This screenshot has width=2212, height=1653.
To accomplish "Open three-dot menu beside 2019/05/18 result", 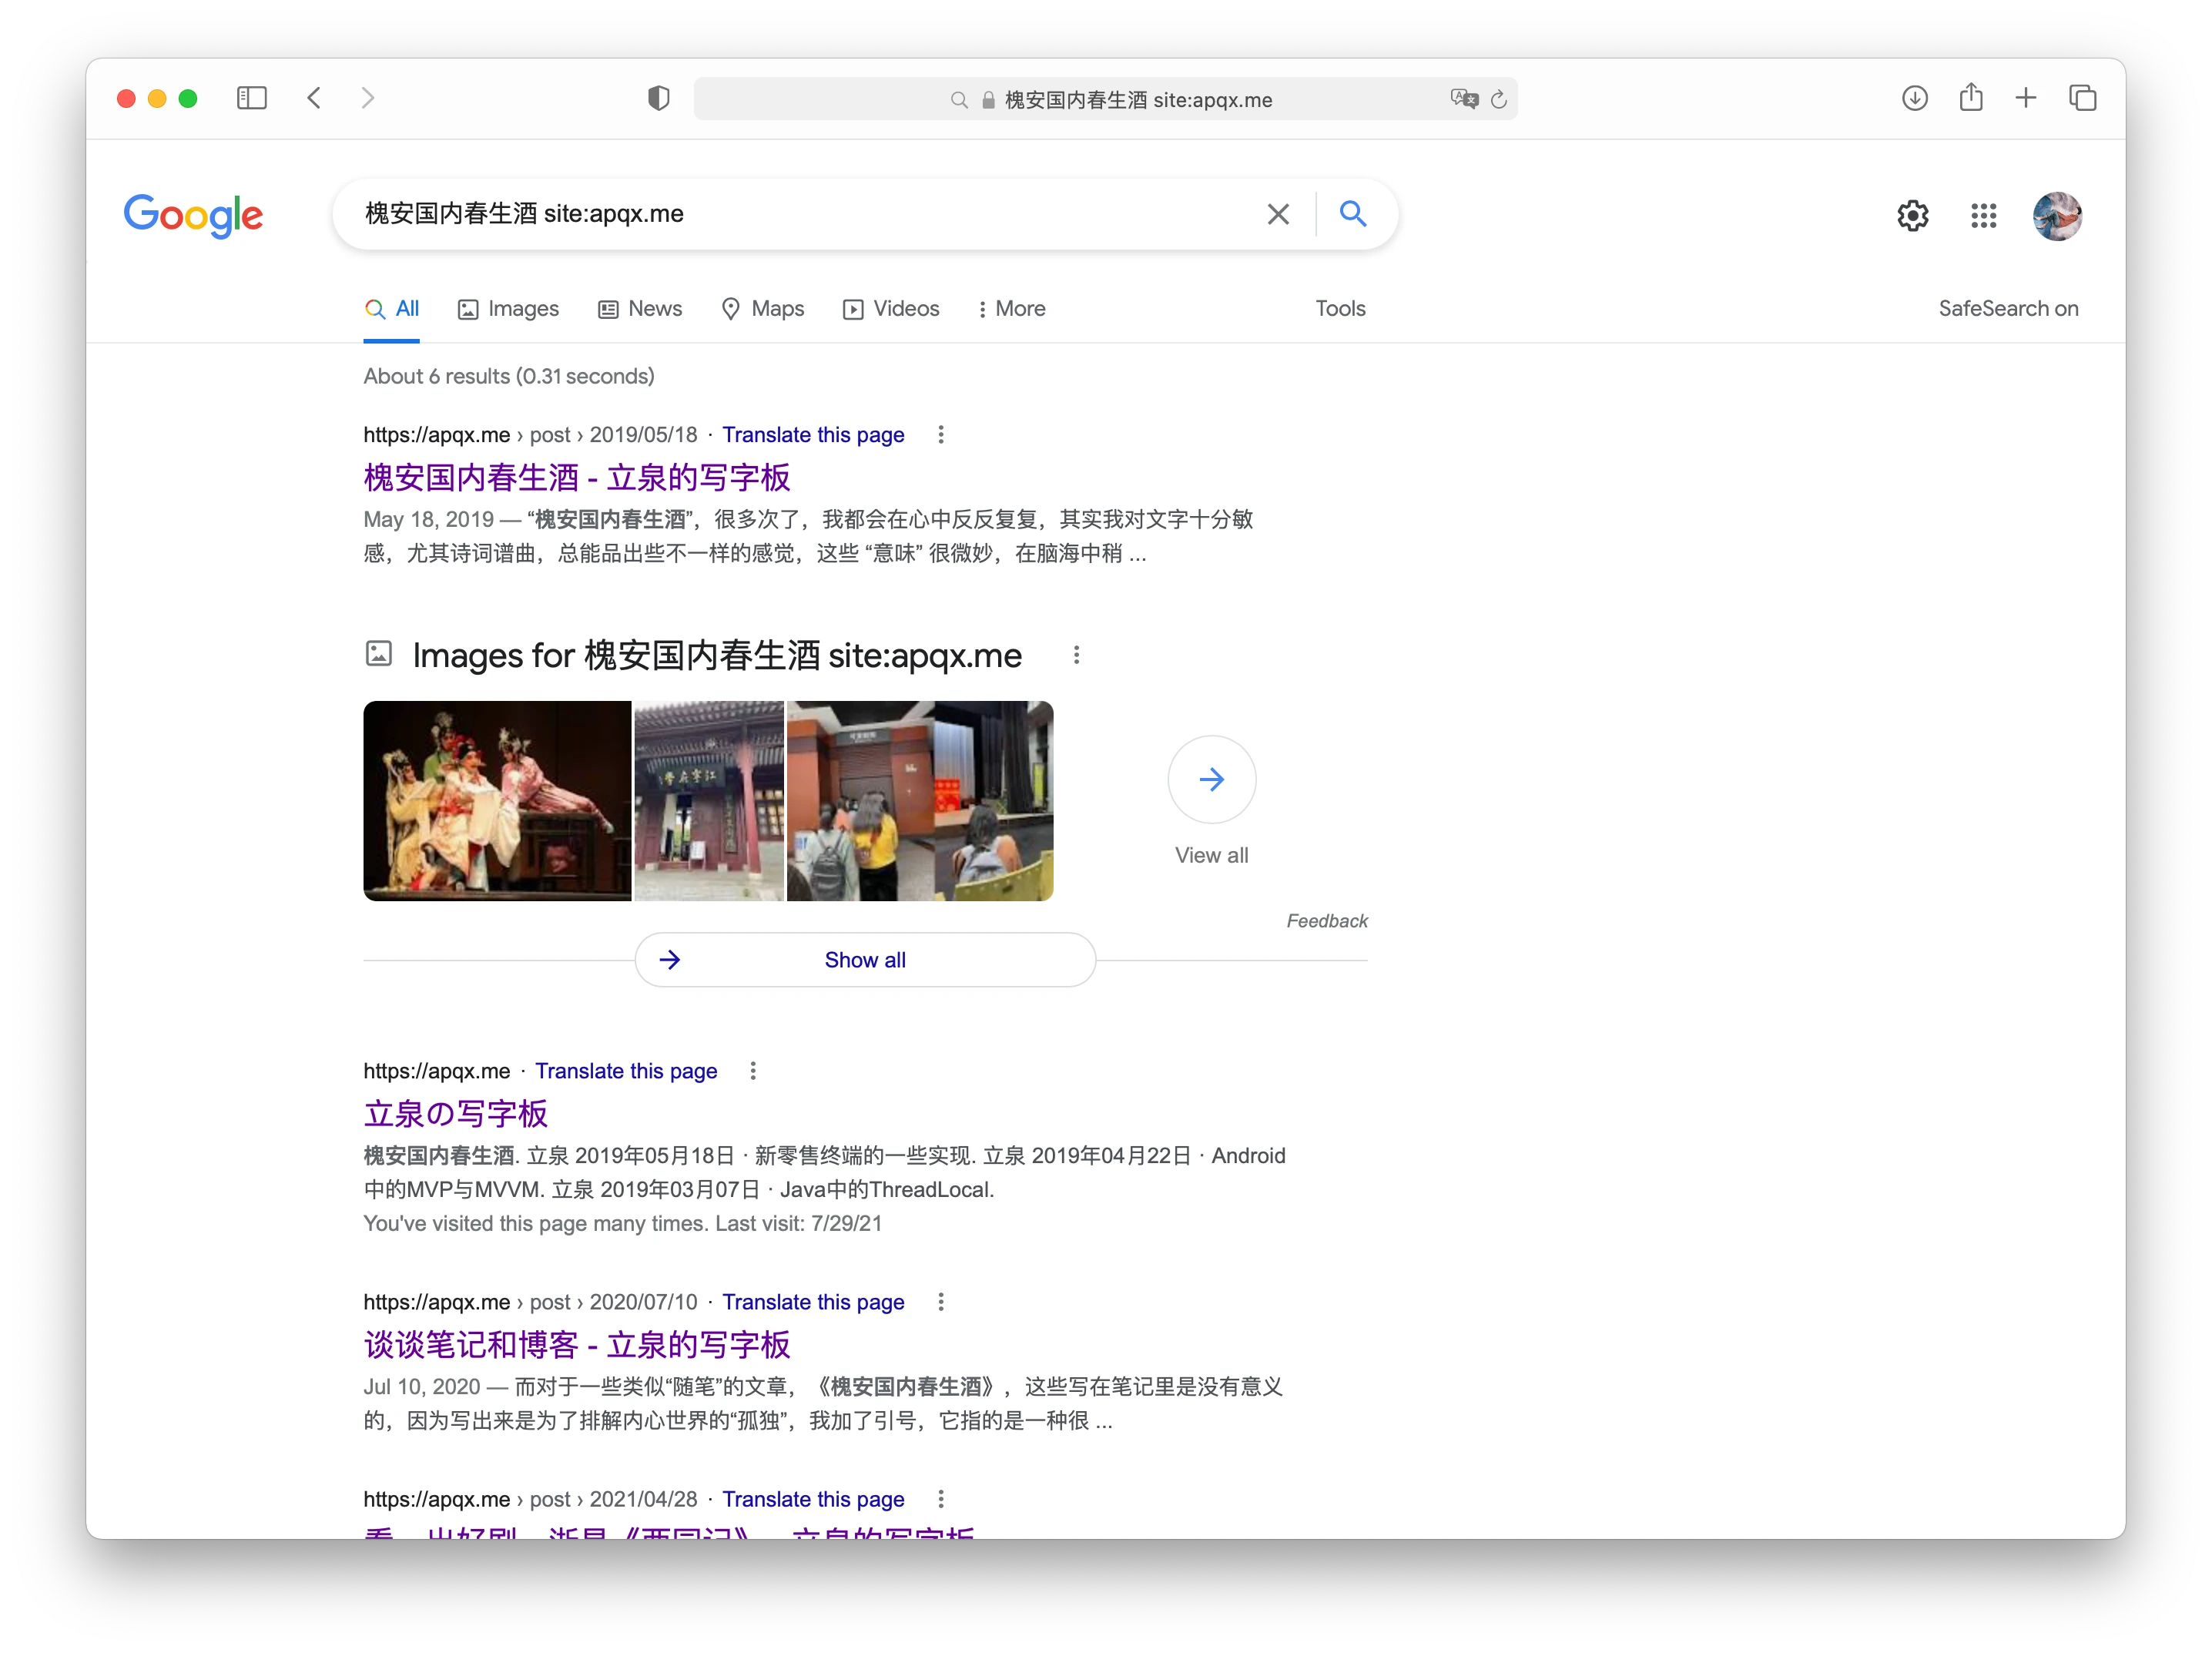I will pos(940,435).
